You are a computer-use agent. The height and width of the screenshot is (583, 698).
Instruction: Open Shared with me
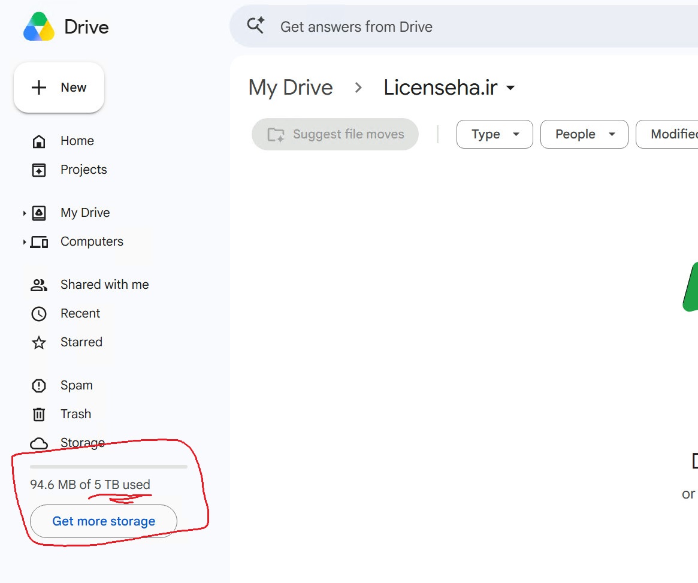point(105,285)
